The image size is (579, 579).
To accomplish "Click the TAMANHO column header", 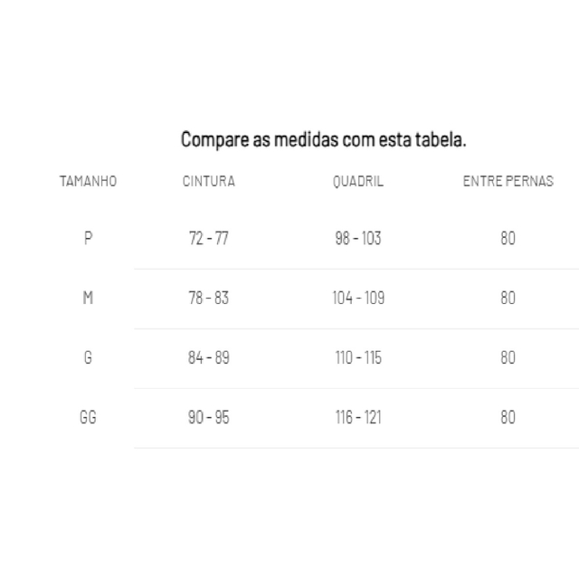I will [89, 181].
